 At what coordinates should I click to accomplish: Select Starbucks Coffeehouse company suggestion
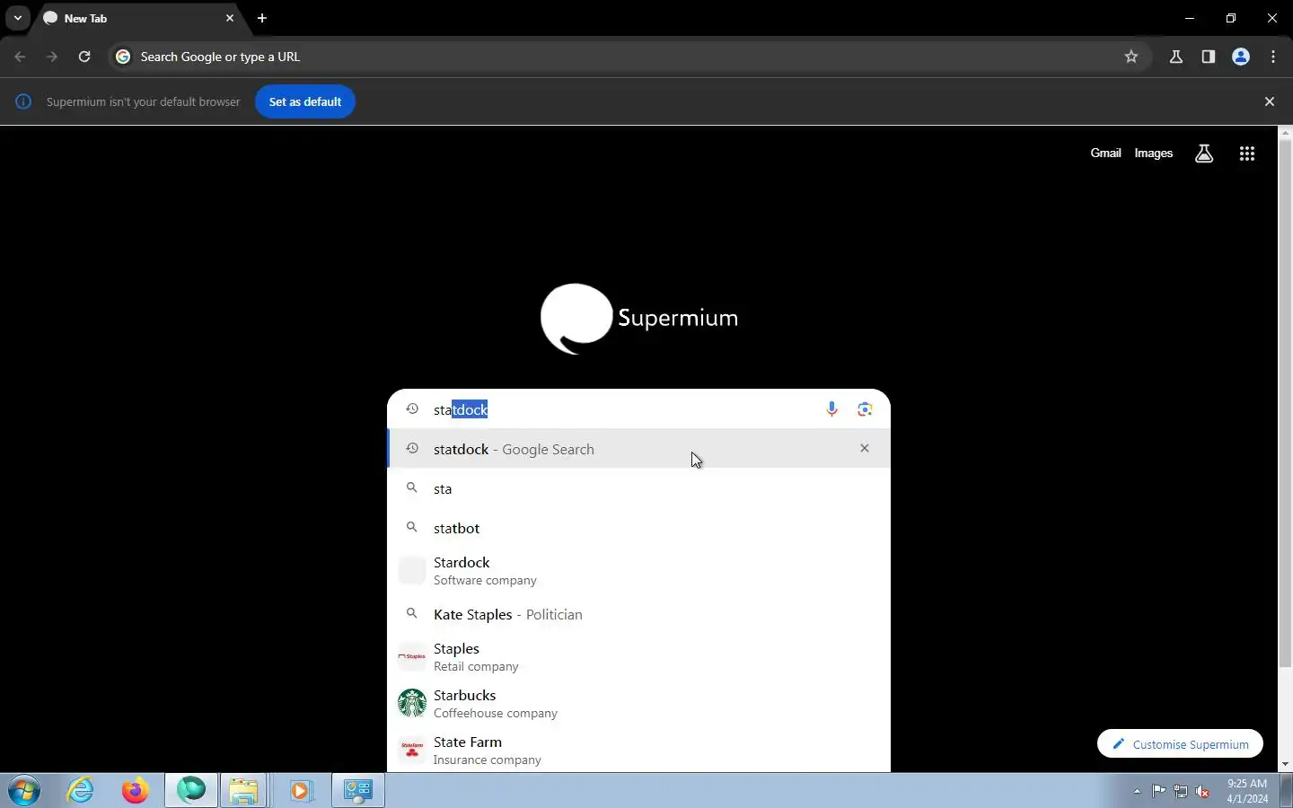coord(638,704)
